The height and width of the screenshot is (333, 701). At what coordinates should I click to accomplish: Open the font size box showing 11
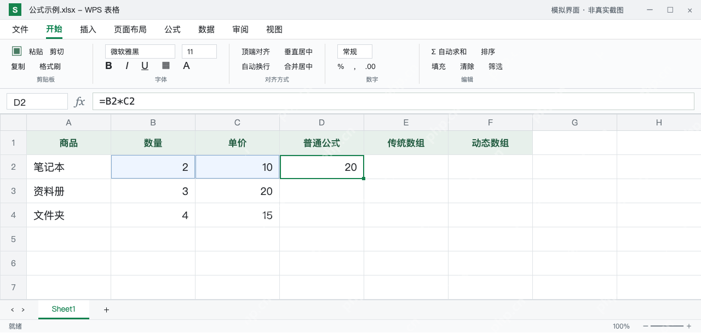tap(199, 51)
